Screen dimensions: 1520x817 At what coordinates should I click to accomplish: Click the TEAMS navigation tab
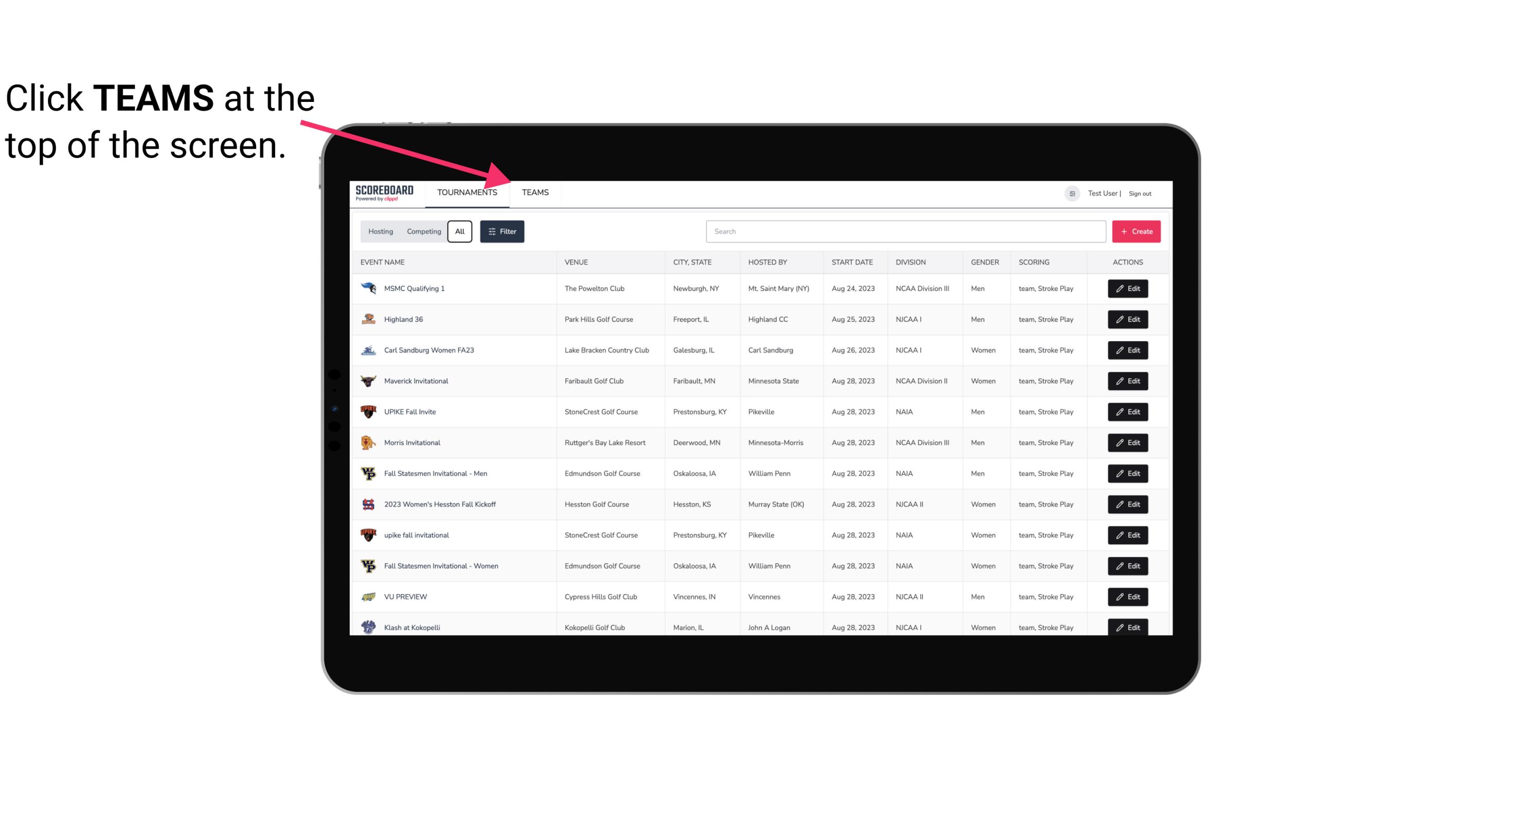(x=534, y=192)
